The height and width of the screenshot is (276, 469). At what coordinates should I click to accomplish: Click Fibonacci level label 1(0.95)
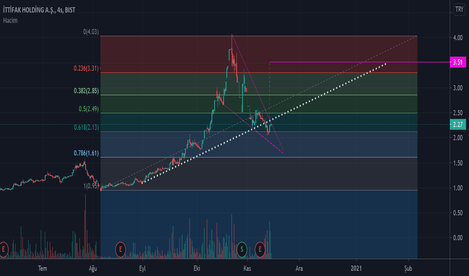(x=91, y=186)
